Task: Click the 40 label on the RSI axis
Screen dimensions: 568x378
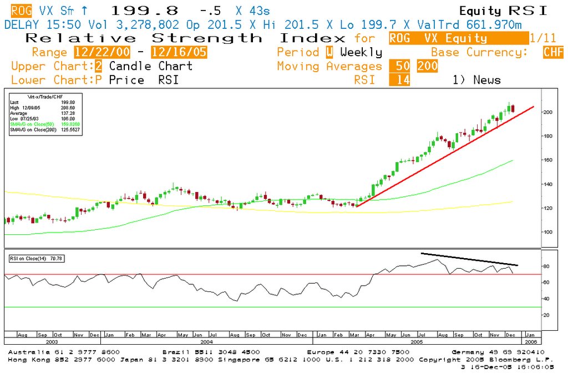Action: [x=546, y=299]
